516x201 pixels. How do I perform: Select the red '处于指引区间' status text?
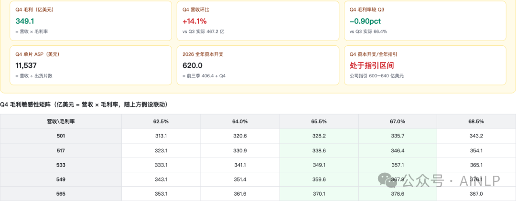point(372,65)
